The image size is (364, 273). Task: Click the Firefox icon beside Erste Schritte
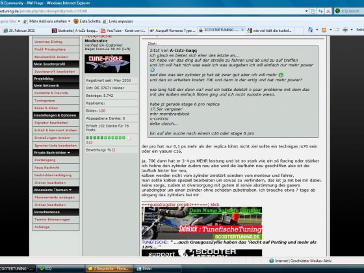76,21
